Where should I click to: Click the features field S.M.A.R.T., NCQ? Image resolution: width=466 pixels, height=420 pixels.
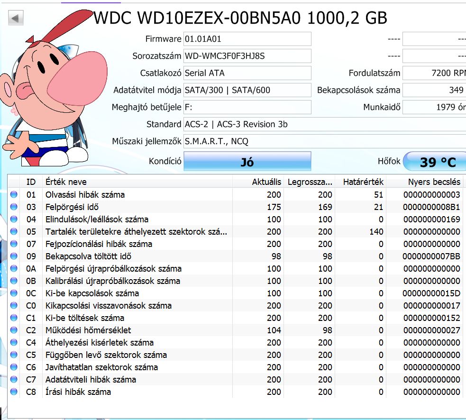(325, 141)
